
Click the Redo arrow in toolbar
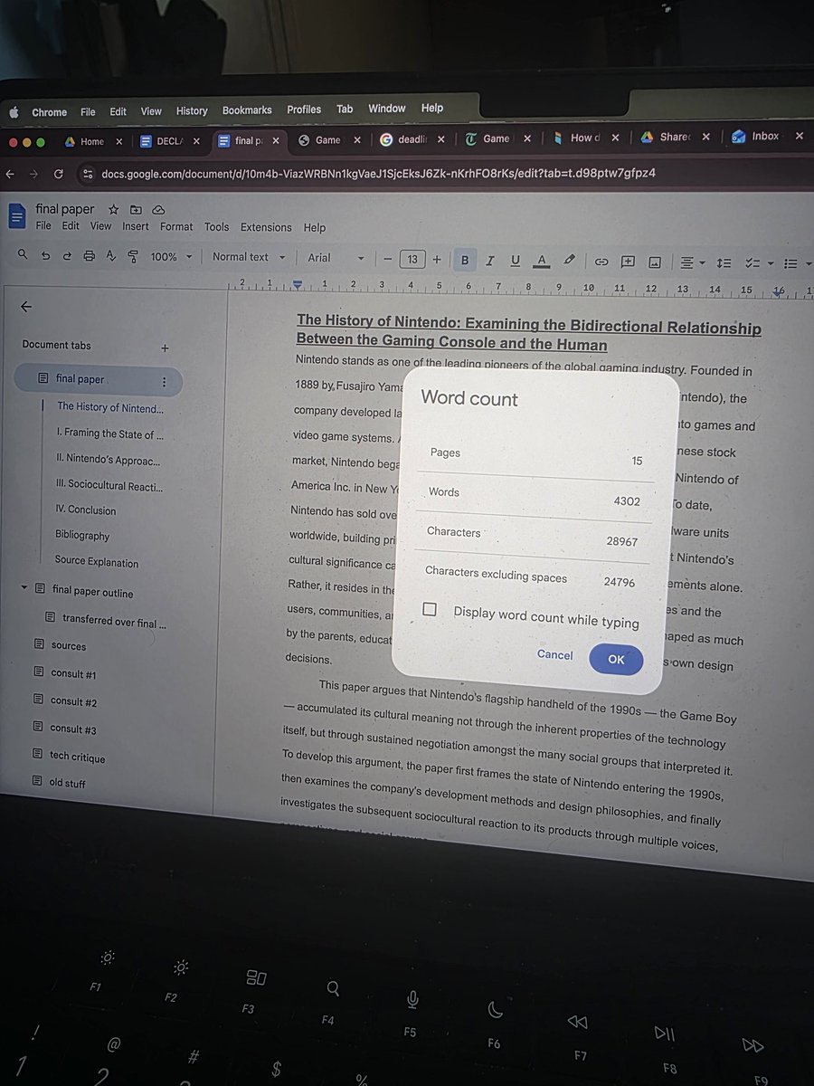click(x=67, y=256)
